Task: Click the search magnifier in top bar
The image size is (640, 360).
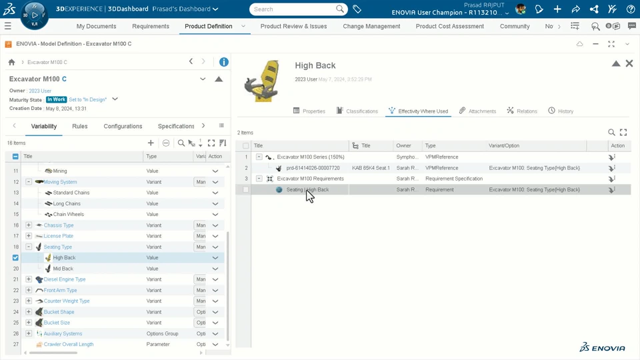Action: [x=339, y=9]
